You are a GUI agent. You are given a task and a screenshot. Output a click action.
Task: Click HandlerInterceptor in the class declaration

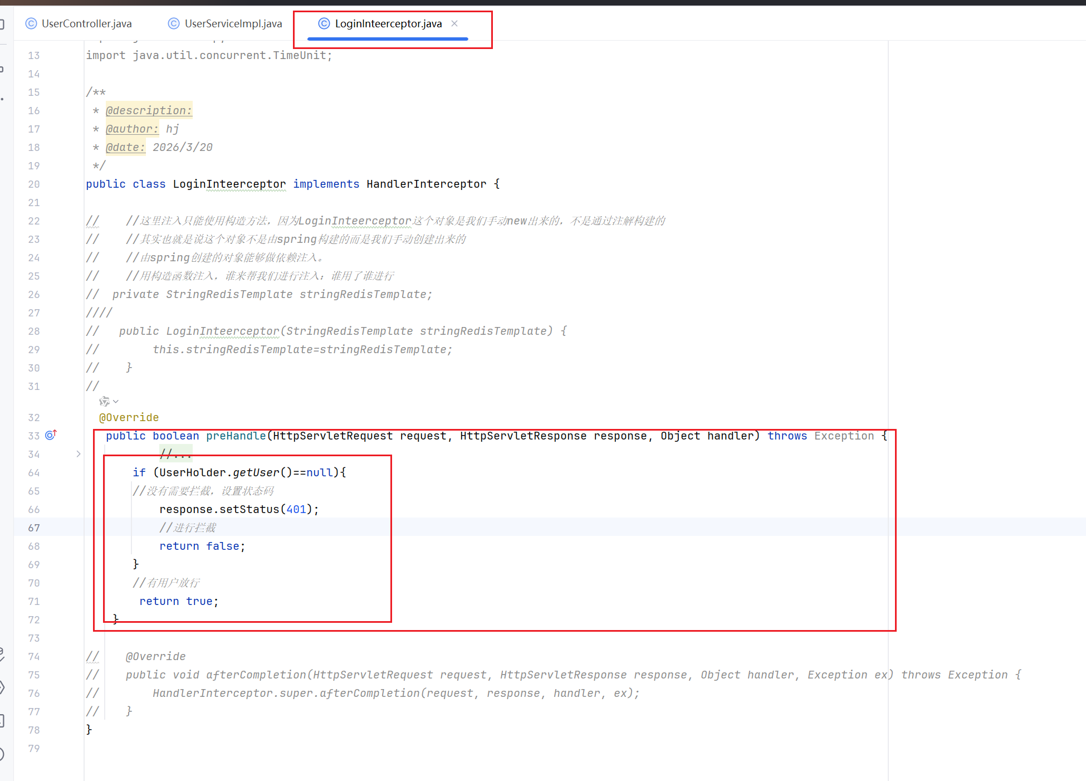coord(426,184)
